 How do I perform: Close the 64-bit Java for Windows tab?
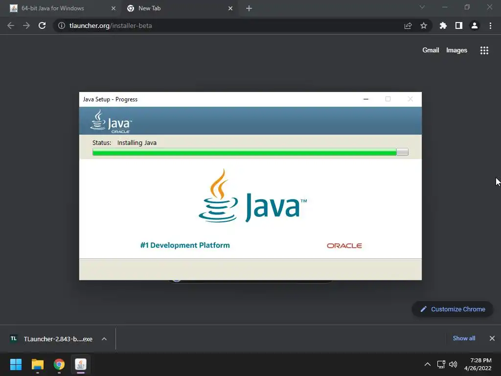pyautogui.click(x=114, y=8)
